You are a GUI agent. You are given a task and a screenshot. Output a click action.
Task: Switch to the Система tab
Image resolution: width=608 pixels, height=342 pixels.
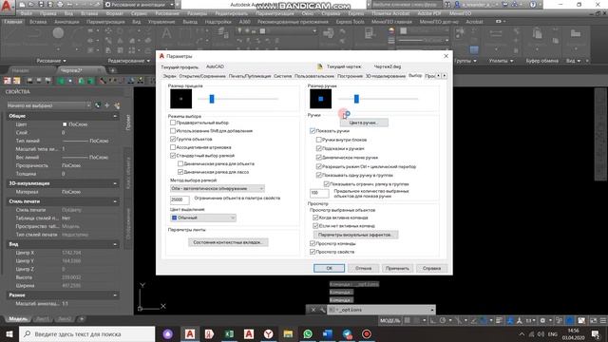283,76
